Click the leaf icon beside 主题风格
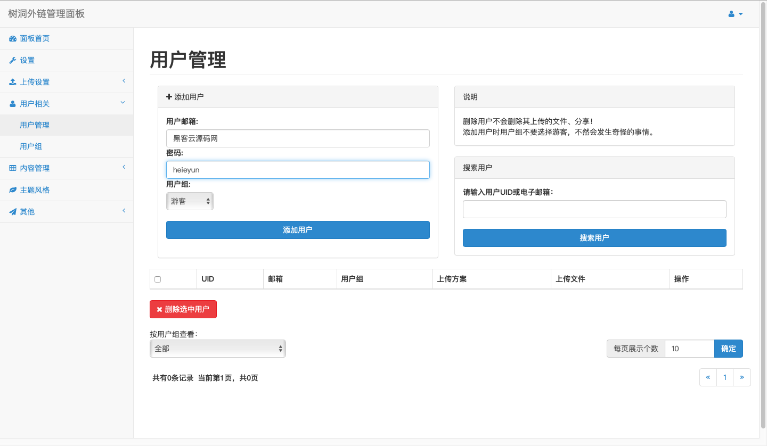Viewport: 767px width, 446px height. pos(13,191)
